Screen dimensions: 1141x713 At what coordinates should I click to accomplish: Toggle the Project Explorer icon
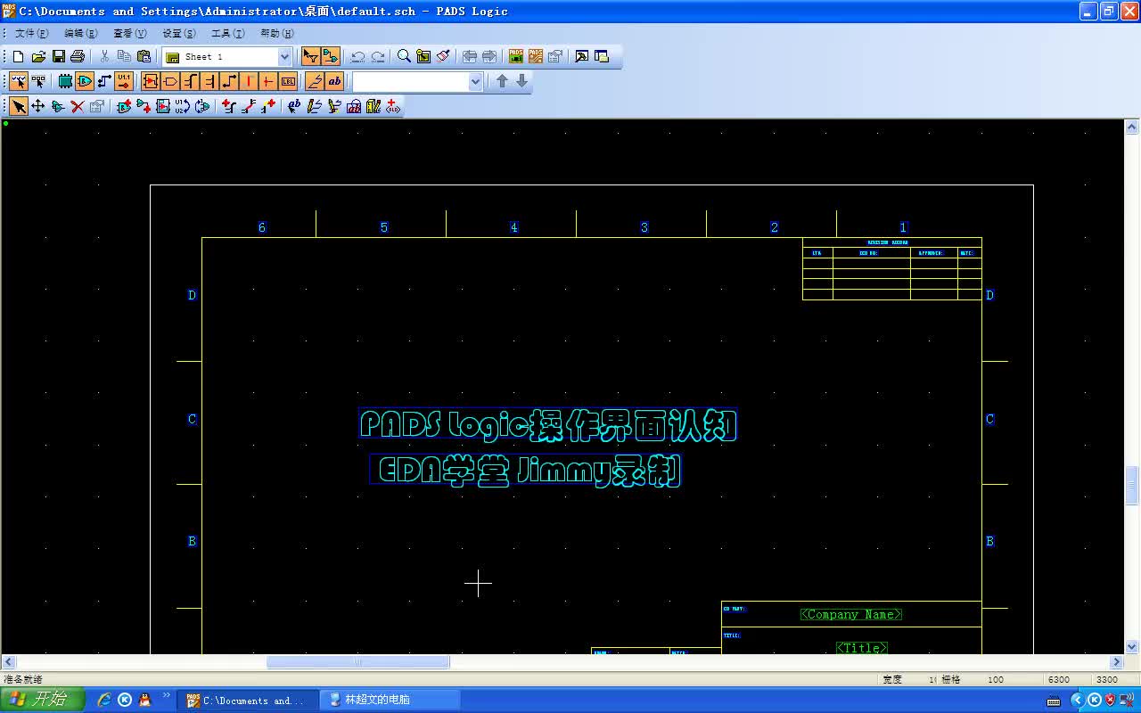point(602,56)
